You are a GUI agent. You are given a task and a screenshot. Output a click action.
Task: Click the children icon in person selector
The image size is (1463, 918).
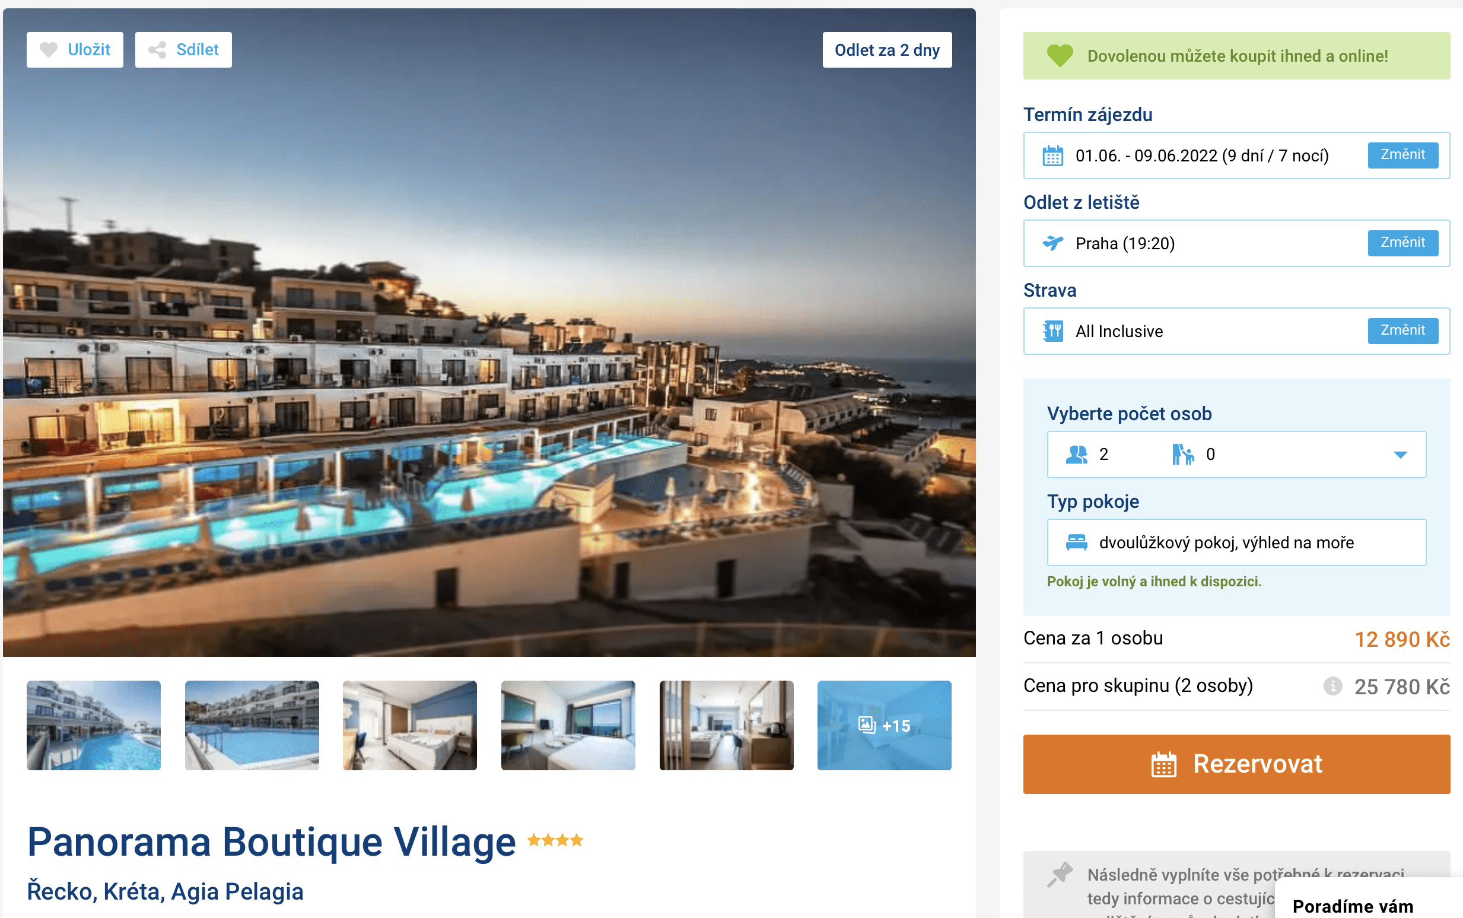pyautogui.click(x=1182, y=454)
